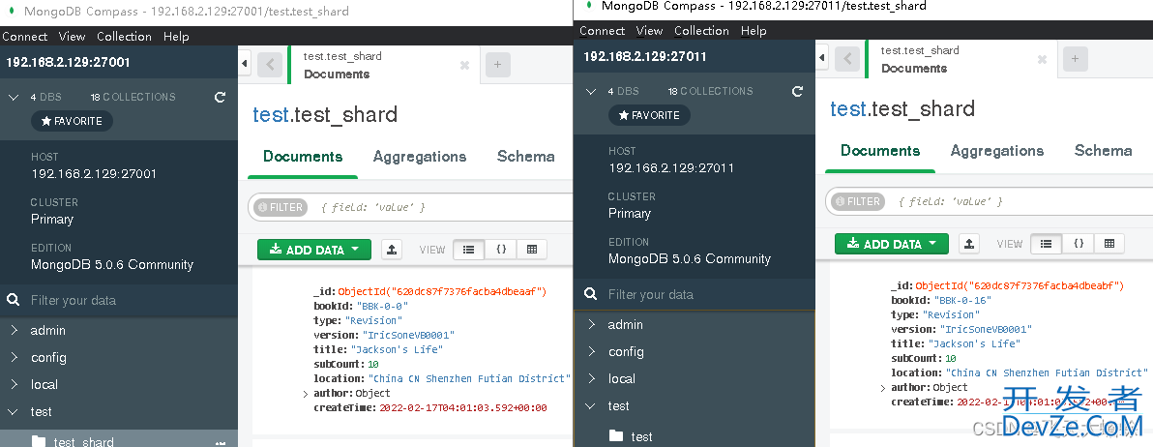Open Documents tab in left window
The image size is (1153, 447).
pos(303,157)
